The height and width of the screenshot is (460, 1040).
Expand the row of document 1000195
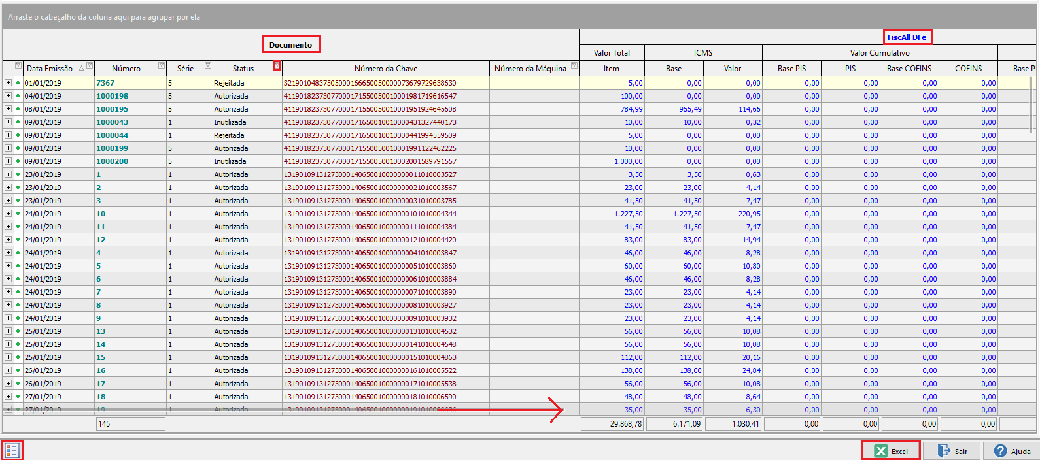tap(8, 109)
